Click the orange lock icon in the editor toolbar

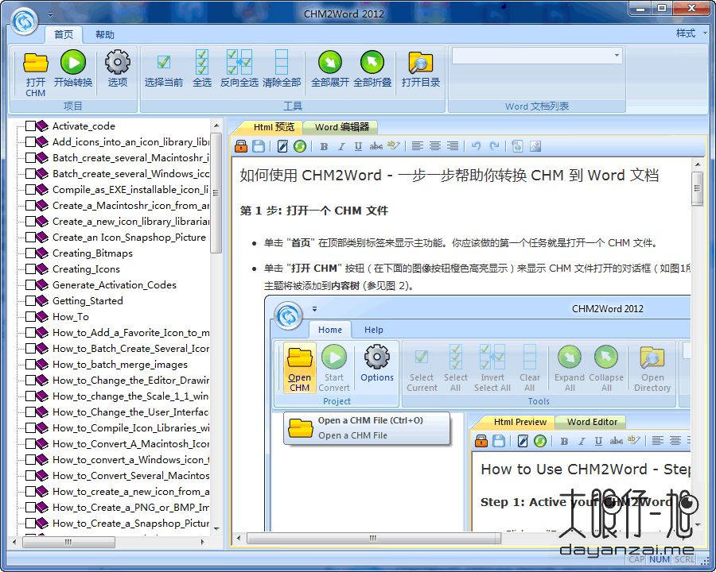(241, 146)
